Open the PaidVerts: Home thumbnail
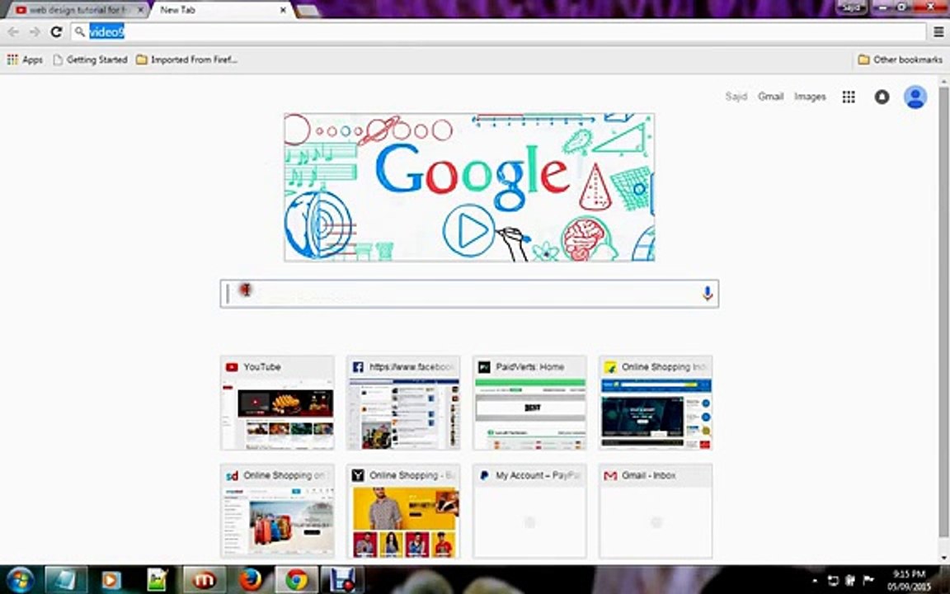 click(x=529, y=403)
